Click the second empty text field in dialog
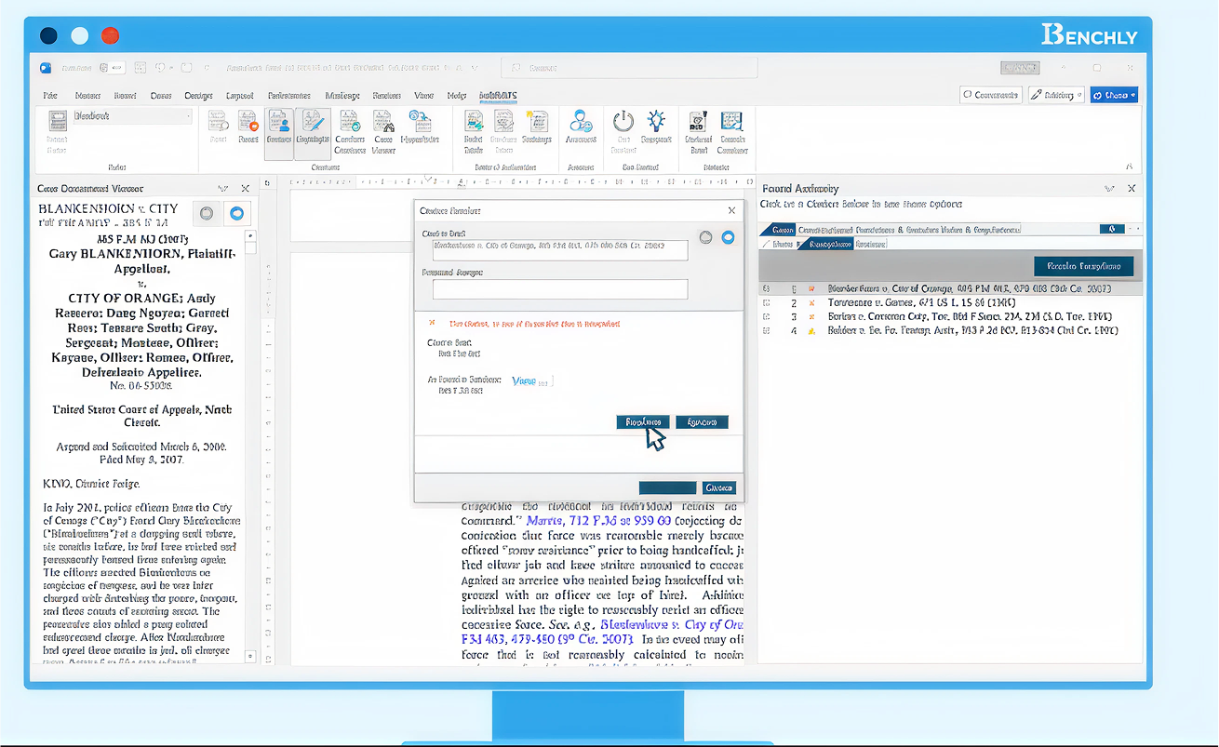Screen dimensions: 1219x747 [559, 289]
